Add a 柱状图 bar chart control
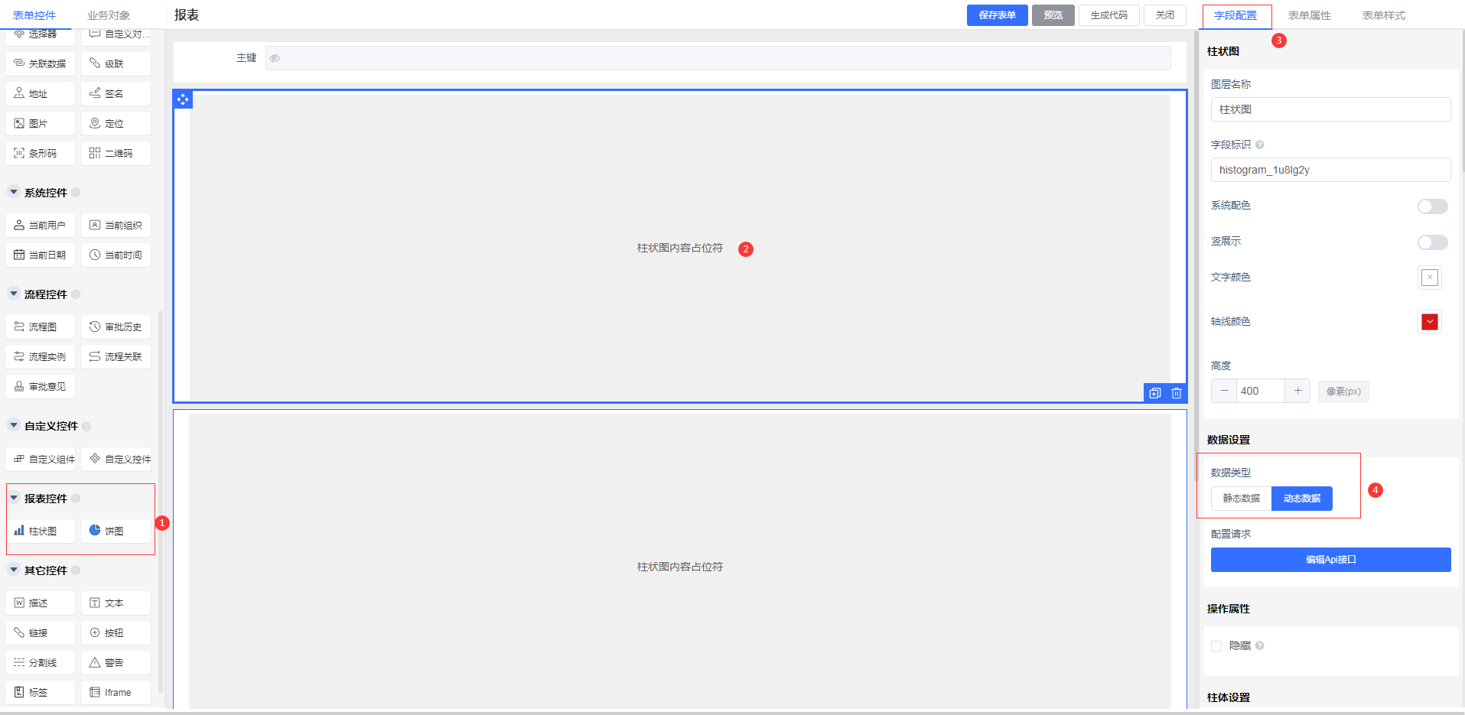Screen dimensions: 1465x715 click(41, 531)
